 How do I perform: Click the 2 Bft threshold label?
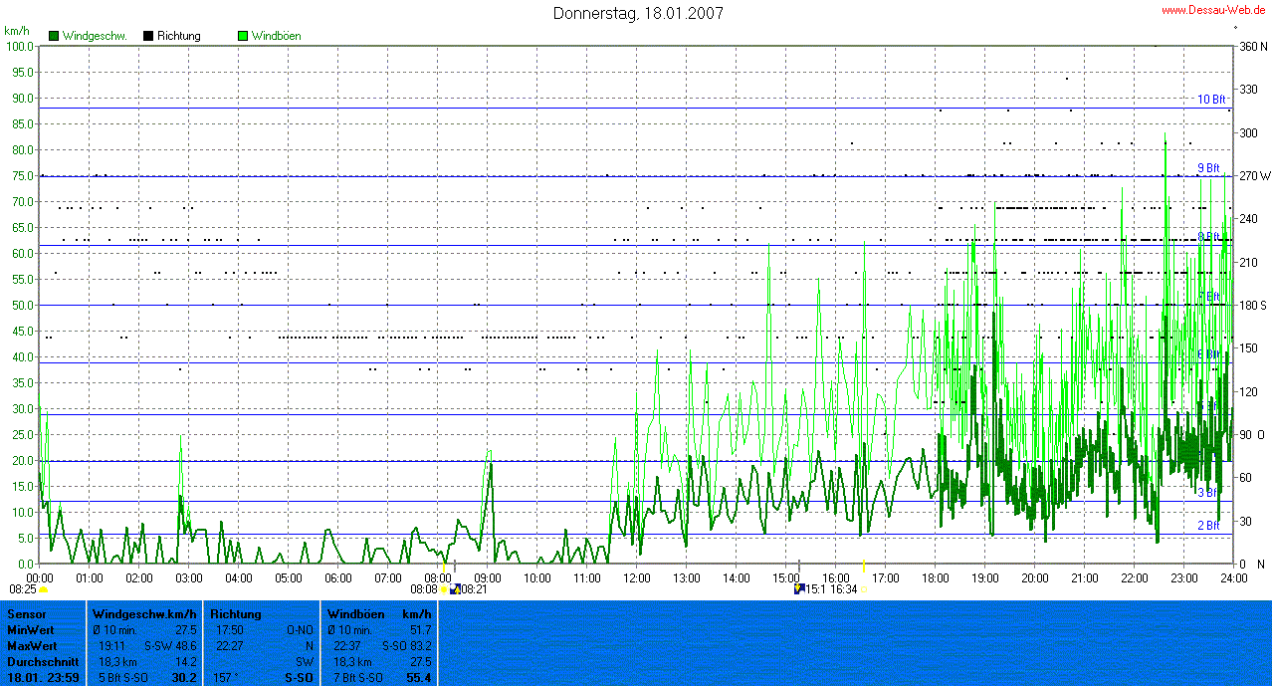coord(1208,525)
